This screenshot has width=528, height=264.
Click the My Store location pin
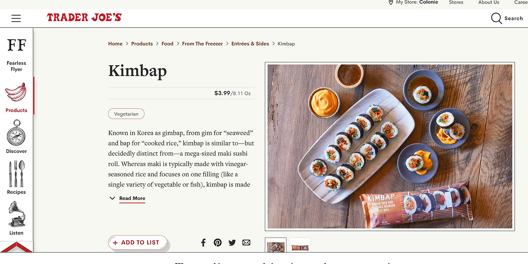391,2
